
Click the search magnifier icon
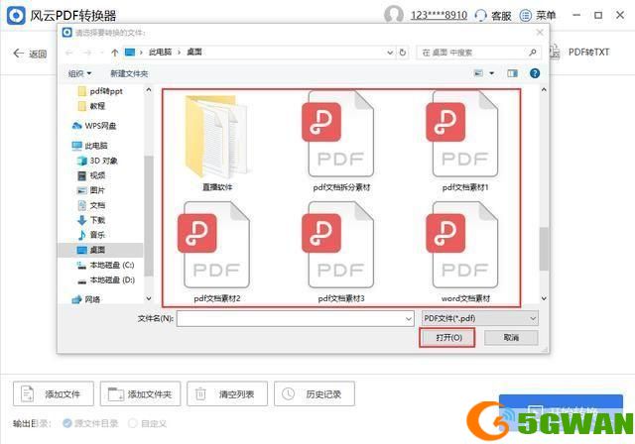point(533,53)
